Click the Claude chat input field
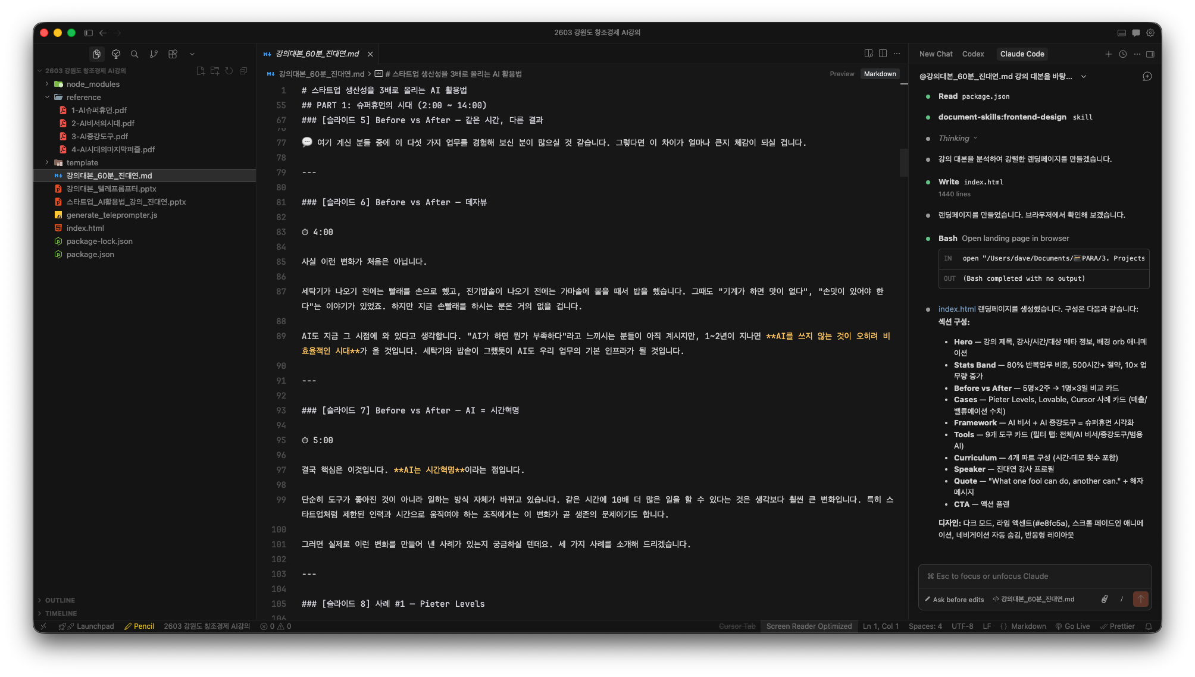 (1034, 576)
